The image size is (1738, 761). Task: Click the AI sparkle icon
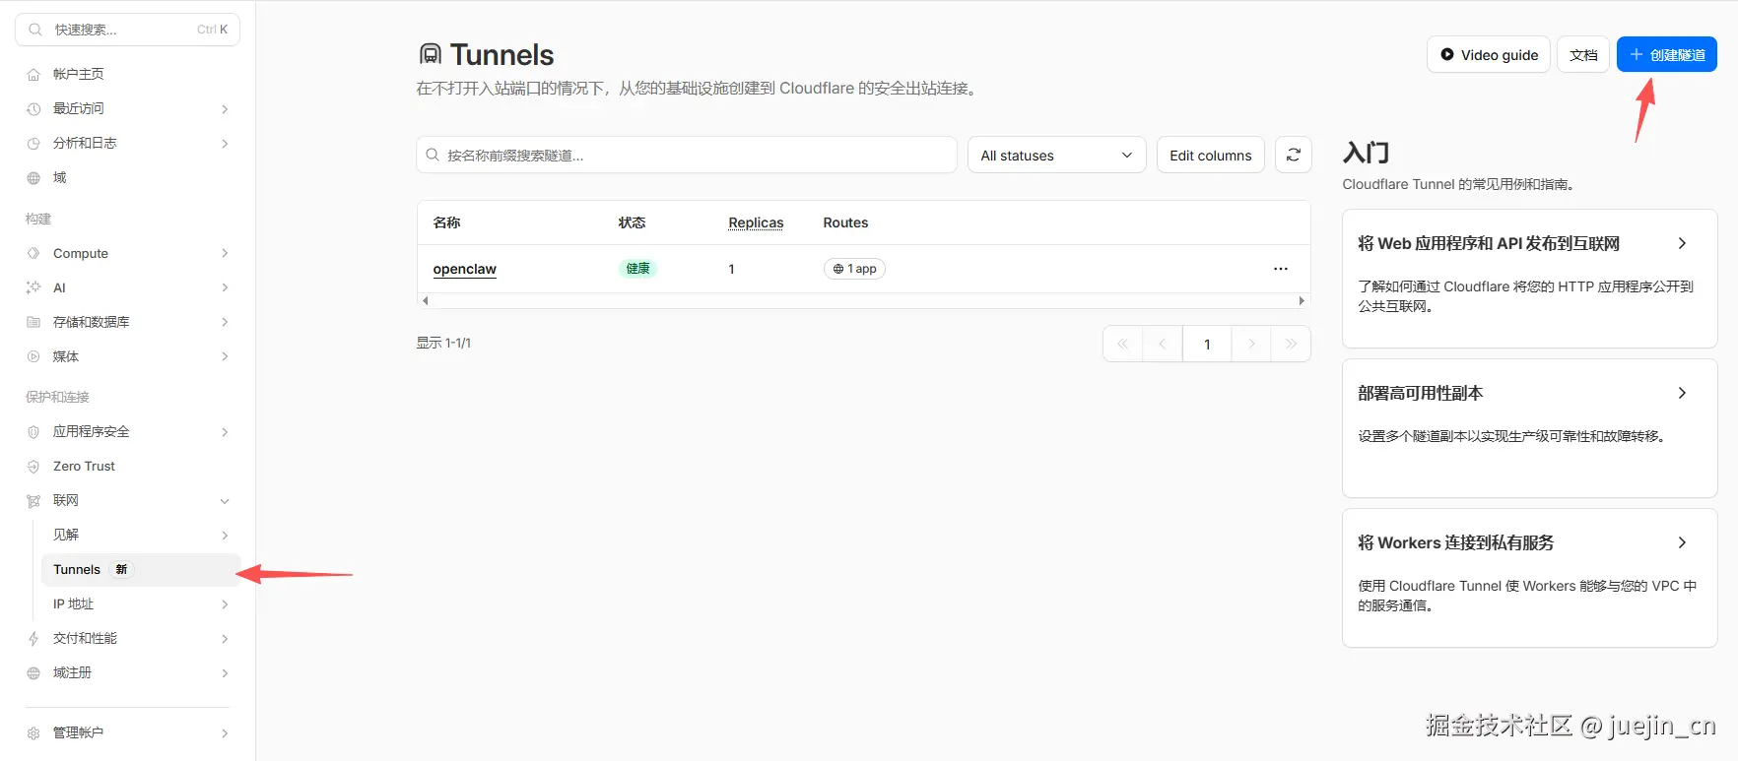33,288
